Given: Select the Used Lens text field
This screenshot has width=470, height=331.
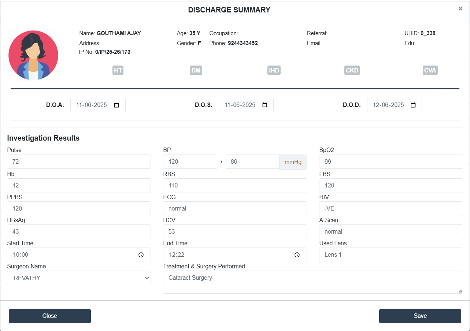Looking at the screenshot, I should click(x=391, y=255).
